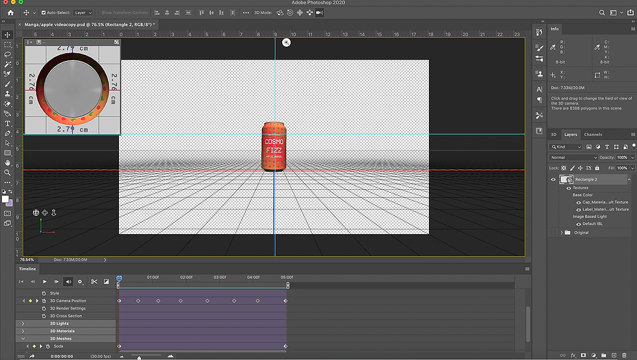Open the Paragraph panel icon
Viewport: 637px width, 360px height.
539,100
